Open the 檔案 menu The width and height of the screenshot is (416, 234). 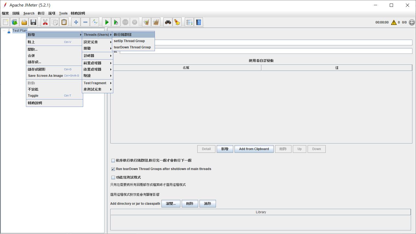(x=5, y=13)
